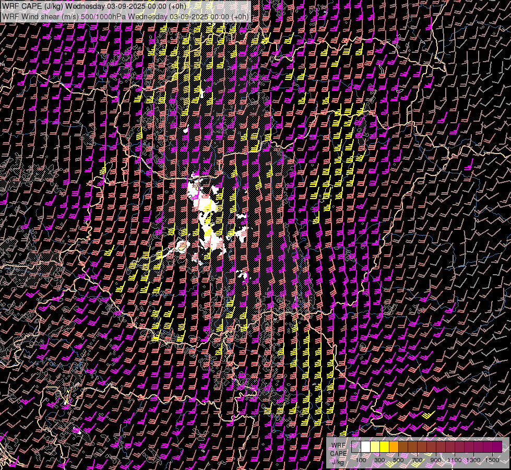Image resolution: width=511 pixels, height=470 pixels.
Task: Click the legend value 300
Action: (x=379, y=460)
